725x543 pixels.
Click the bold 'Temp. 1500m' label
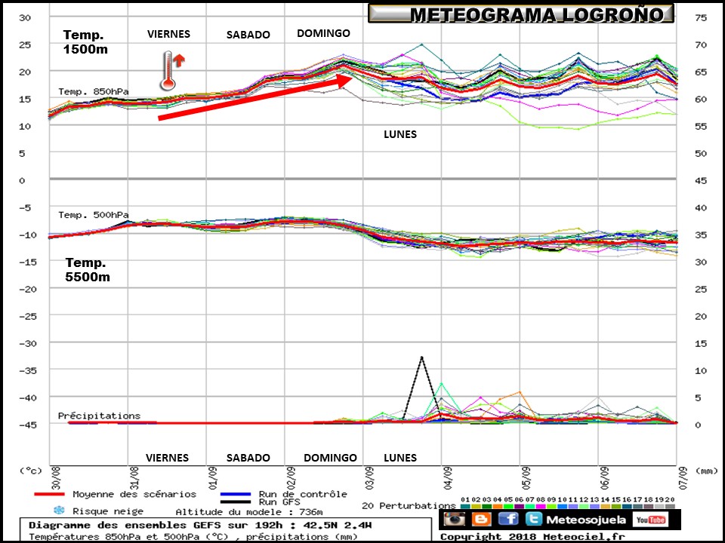point(85,41)
